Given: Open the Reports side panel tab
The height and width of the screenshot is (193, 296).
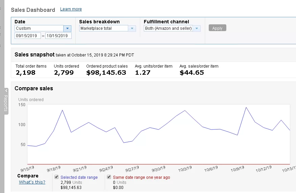Looking at the screenshot, I should click(6, 103).
